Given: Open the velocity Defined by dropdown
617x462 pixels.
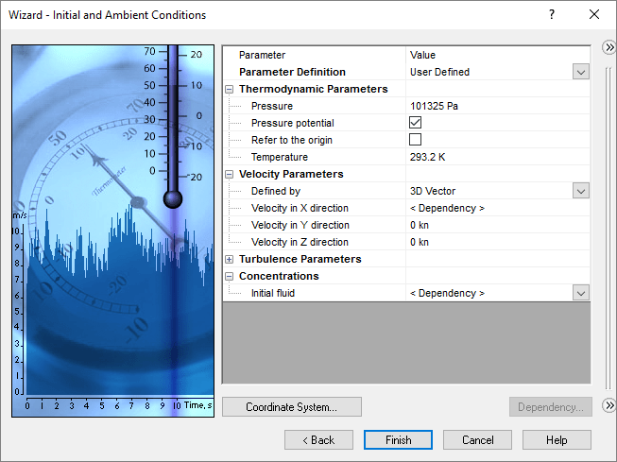Looking at the screenshot, I should click(x=580, y=191).
